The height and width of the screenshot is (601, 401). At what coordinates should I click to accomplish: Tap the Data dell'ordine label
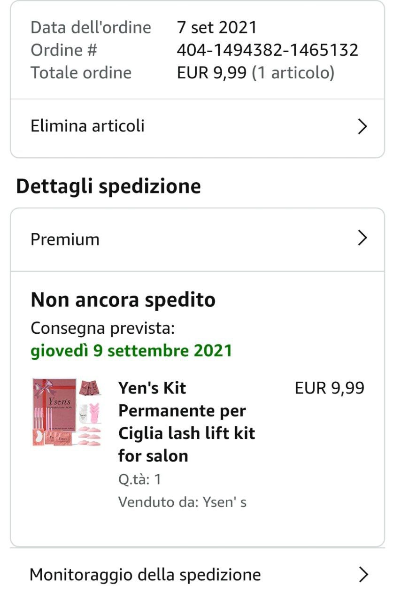click(91, 27)
